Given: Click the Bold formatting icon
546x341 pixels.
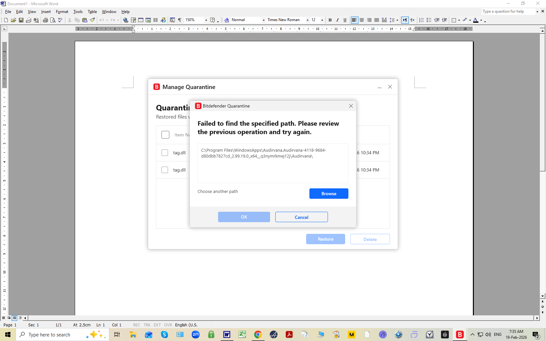Looking at the screenshot, I should (x=330, y=20).
